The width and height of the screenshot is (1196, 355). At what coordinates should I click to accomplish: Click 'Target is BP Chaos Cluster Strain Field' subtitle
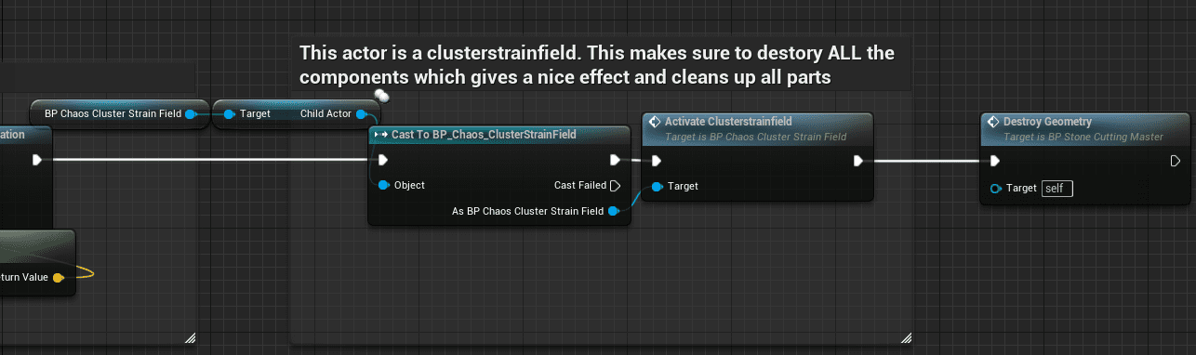(x=756, y=137)
